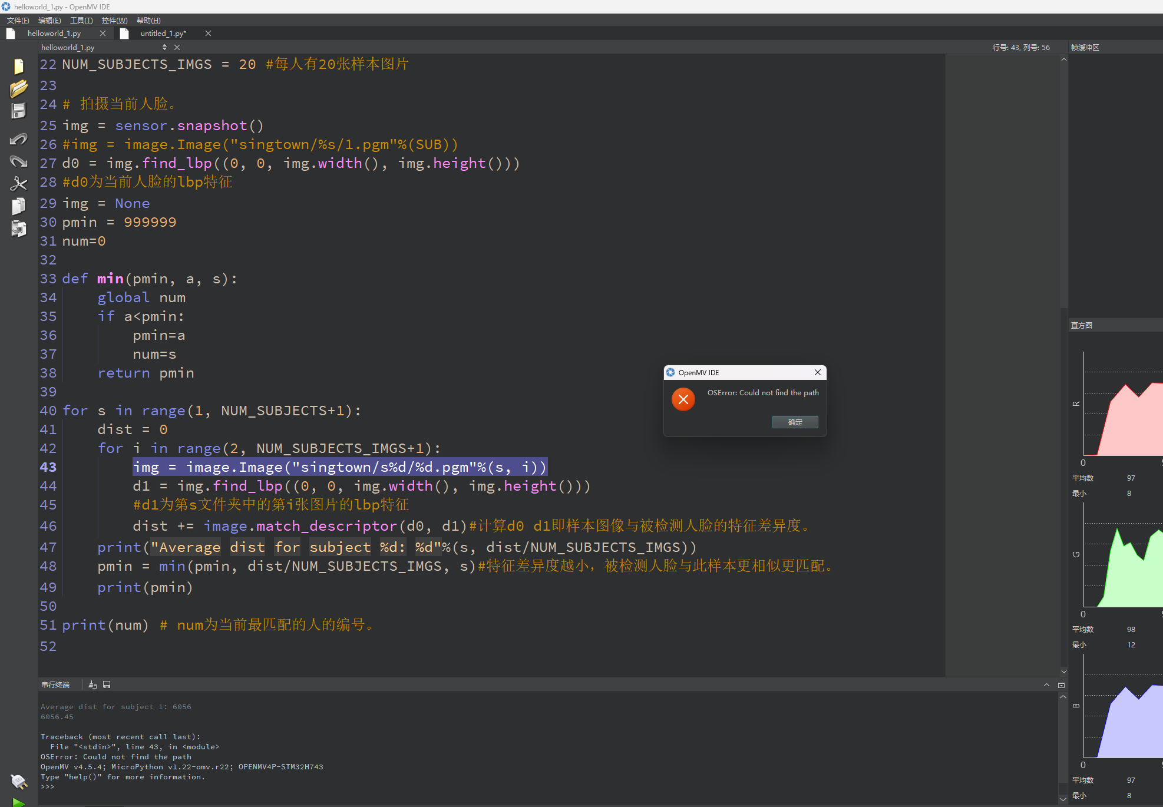The width and height of the screenshot is (1163, 807).
Task: Paste from clipboard icon
Action: [x=19, y=229]
